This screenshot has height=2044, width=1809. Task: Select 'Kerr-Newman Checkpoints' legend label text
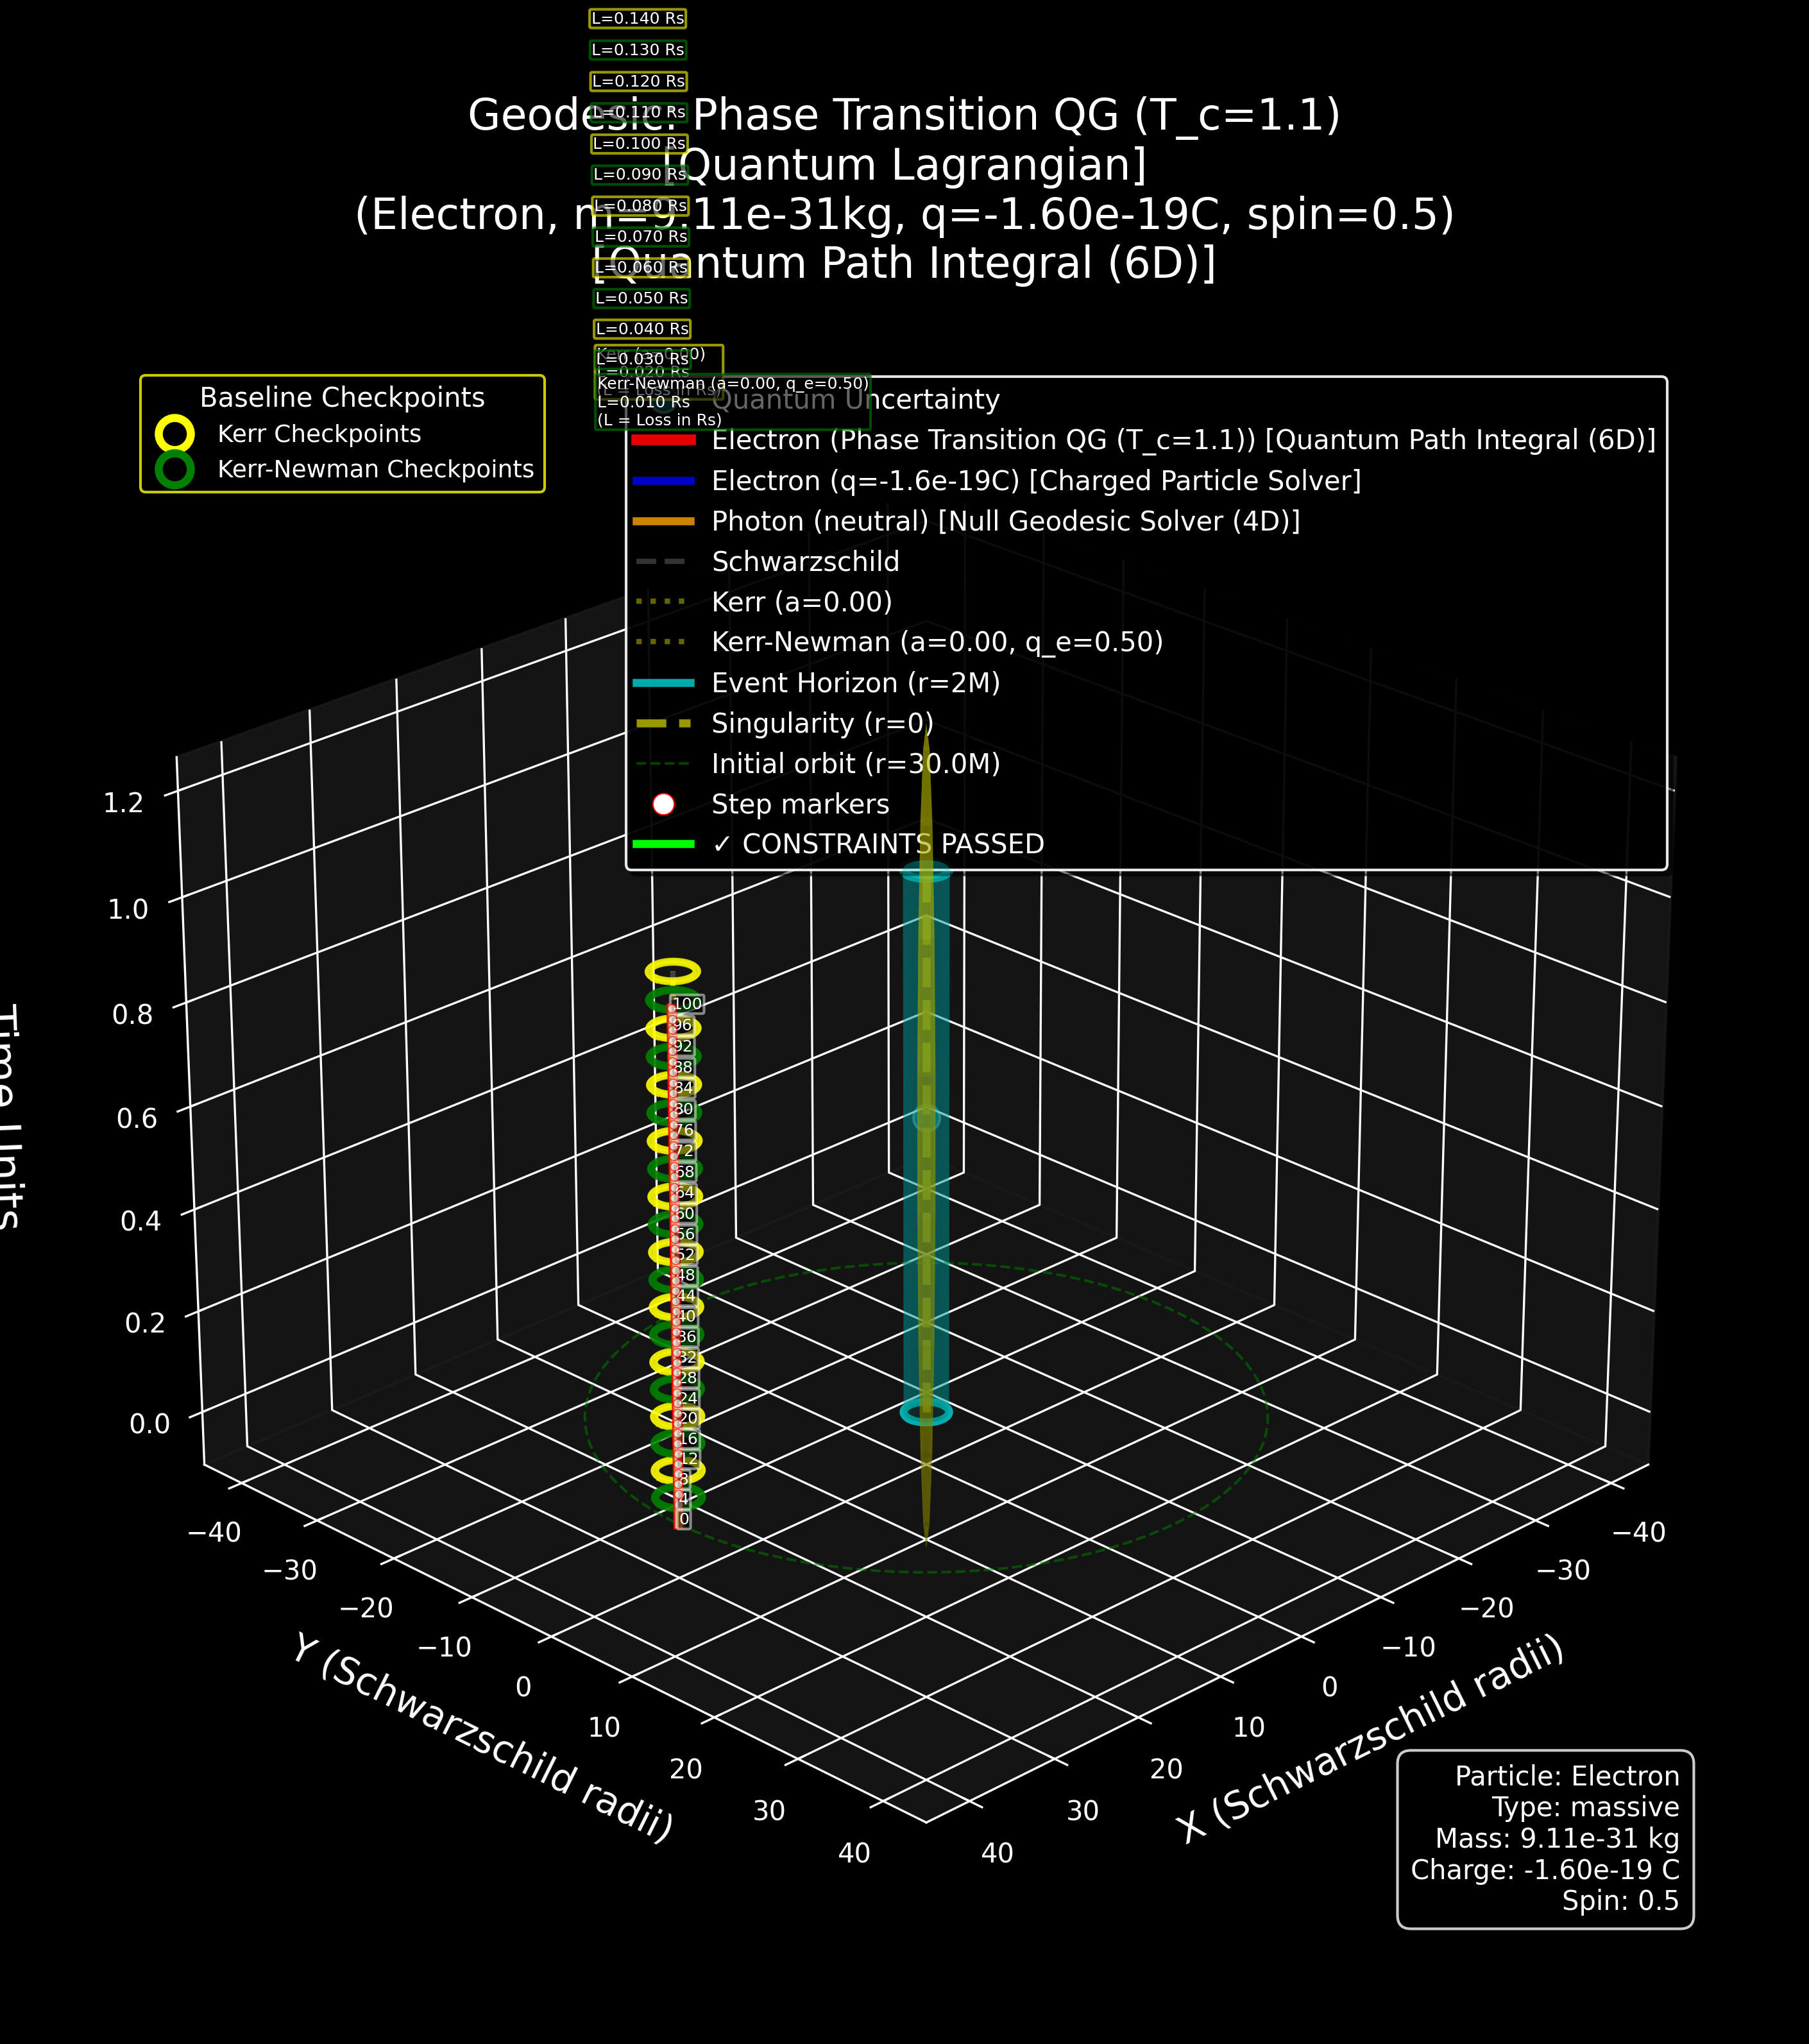click(x=376, y=469)
